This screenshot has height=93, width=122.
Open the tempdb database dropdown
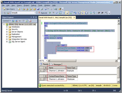pos(35,13)
